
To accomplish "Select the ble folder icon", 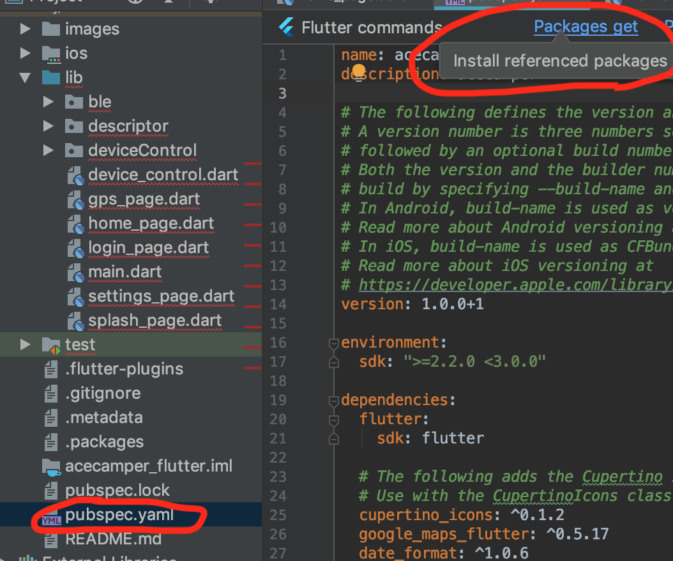I will pos(74,102).
